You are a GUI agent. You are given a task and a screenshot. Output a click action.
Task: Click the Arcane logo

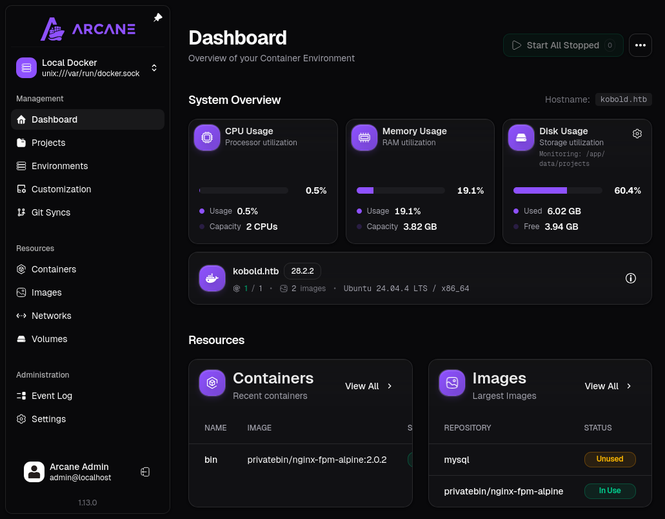coord(88,29)
